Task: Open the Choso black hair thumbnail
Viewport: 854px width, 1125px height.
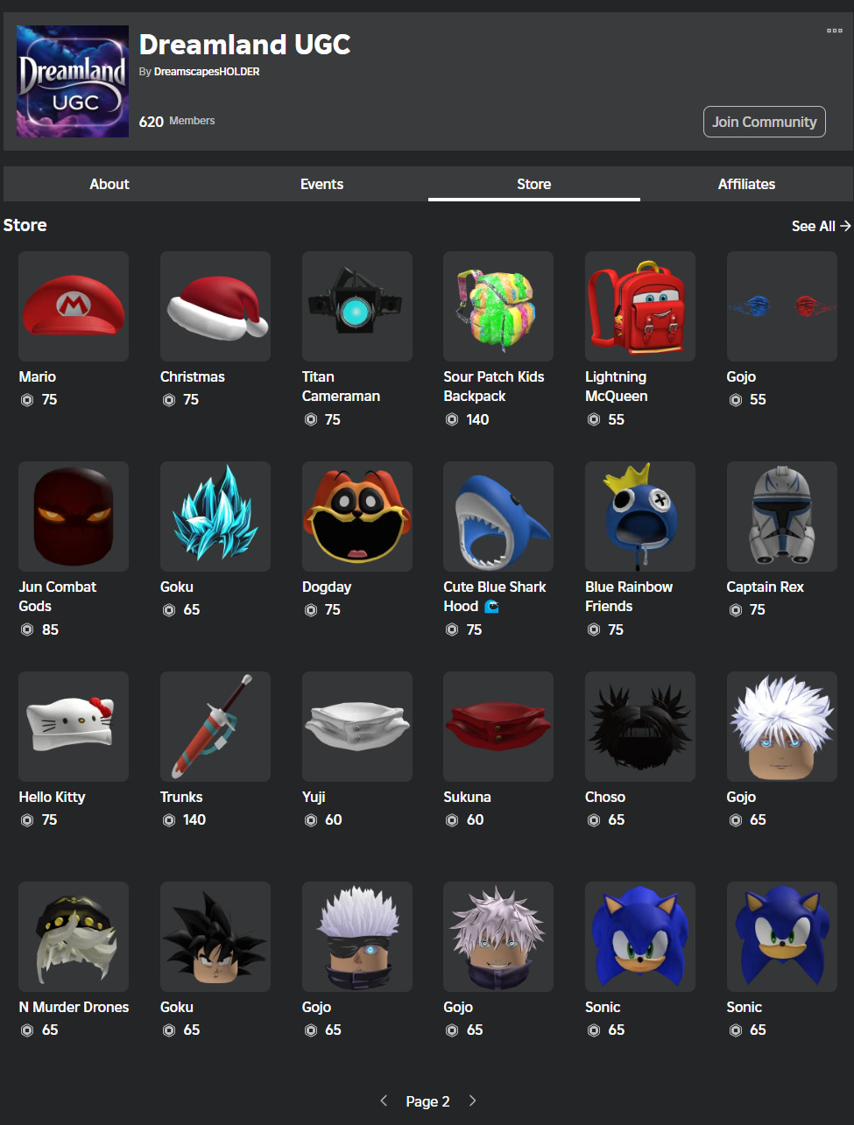Action: (x=640, y=727)
